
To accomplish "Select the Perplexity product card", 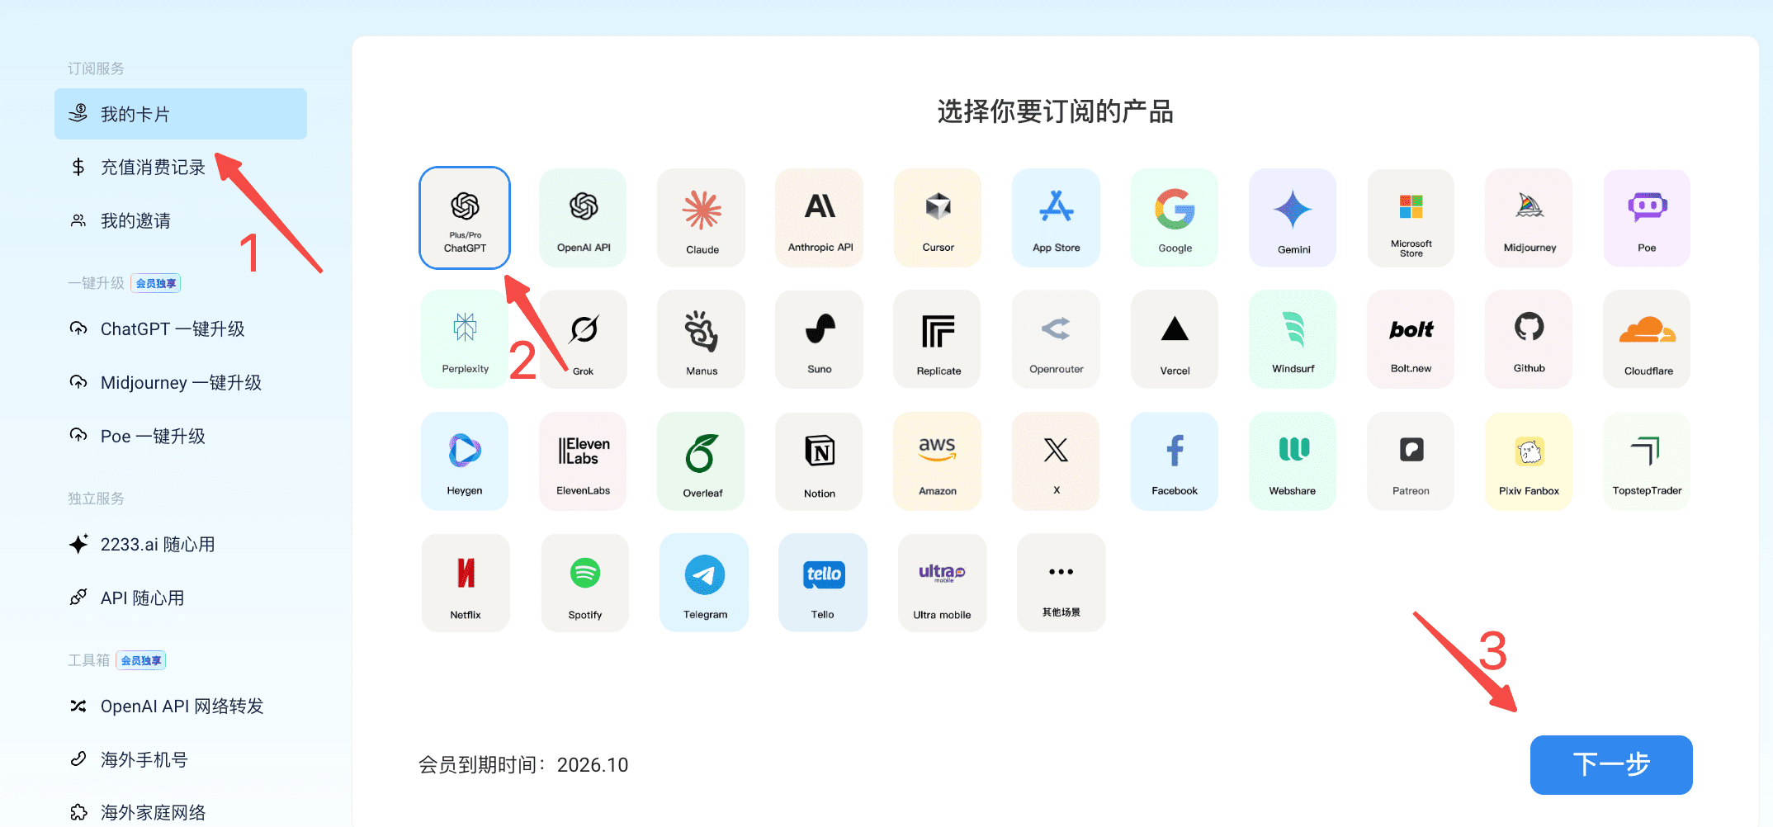I will [465, 339].
